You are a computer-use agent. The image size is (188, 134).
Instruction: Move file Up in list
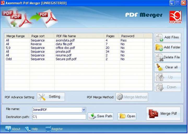coord(168,77)
